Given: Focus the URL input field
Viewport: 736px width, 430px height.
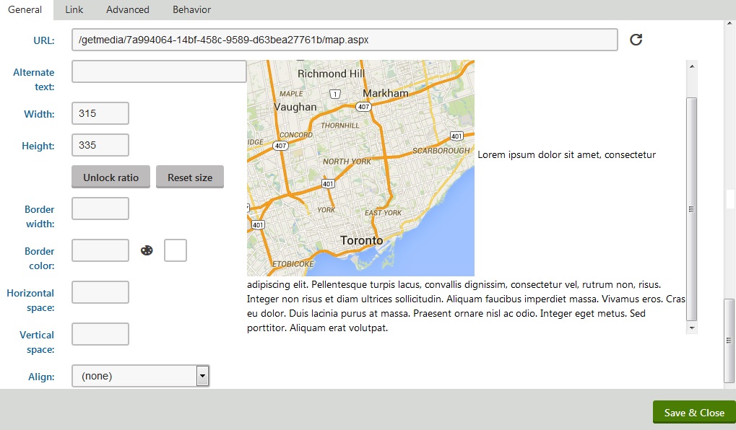Looking at the screenshot, I should point(345,40).
